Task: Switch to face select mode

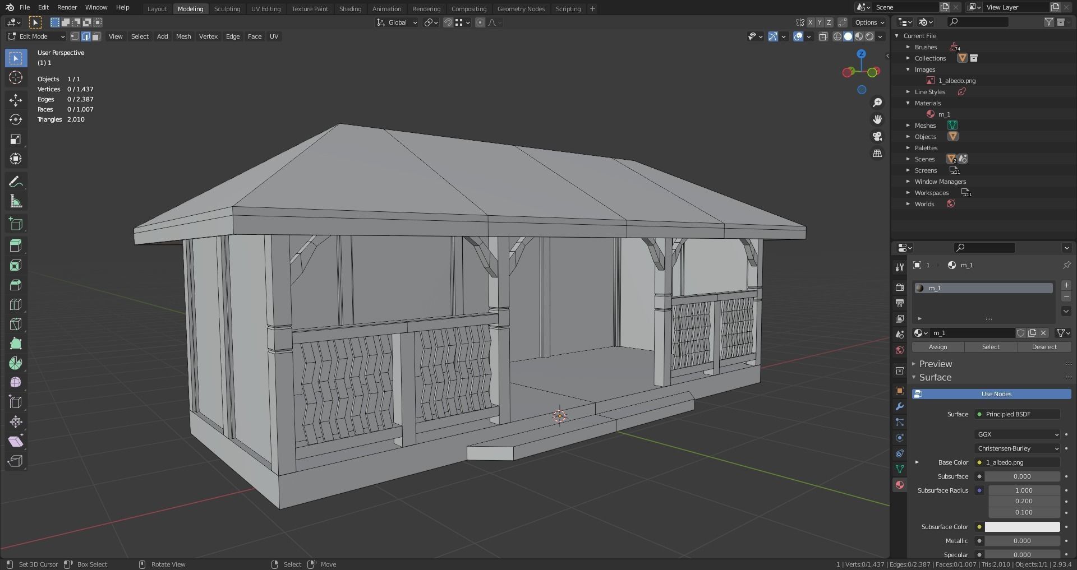Action: [x=96, y=36]
